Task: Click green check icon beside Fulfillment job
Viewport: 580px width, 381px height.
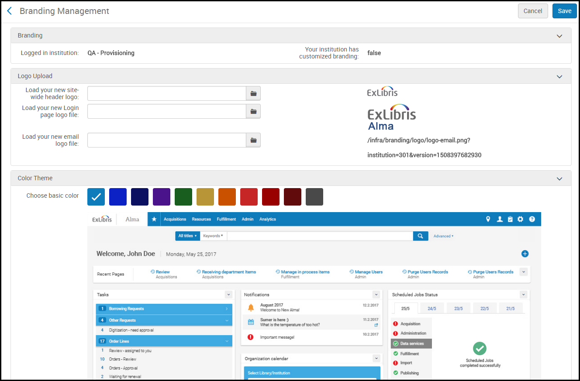Action: (x=396, y=354)
